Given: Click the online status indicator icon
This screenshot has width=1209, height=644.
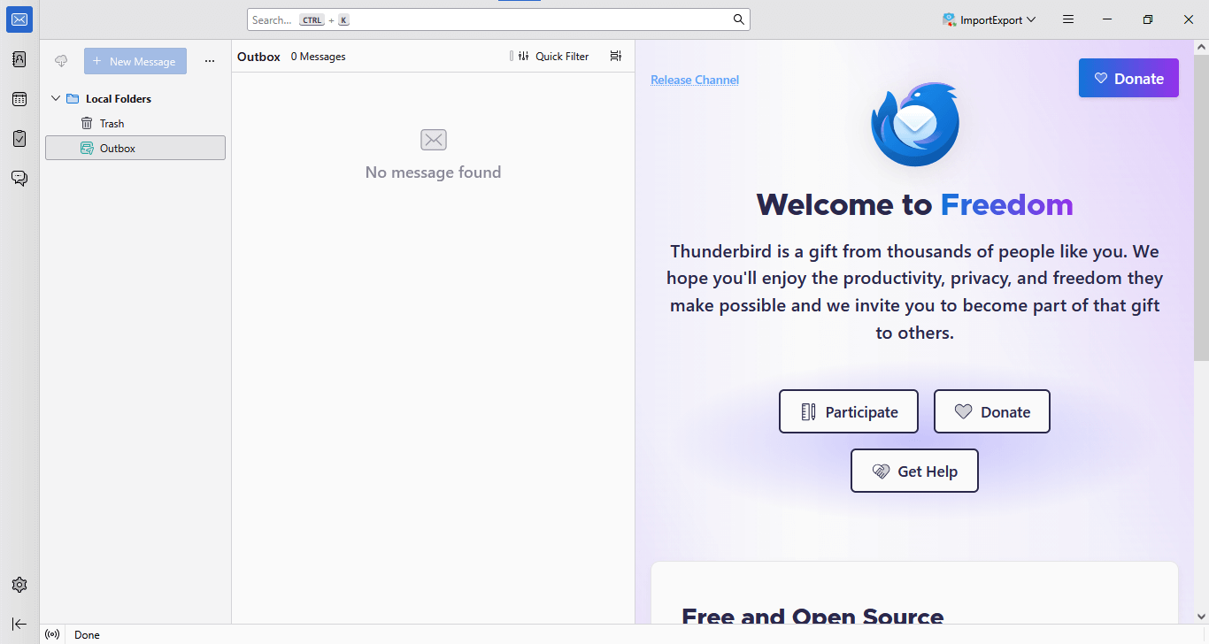Looking at the screenshot, I should [52, 634].
